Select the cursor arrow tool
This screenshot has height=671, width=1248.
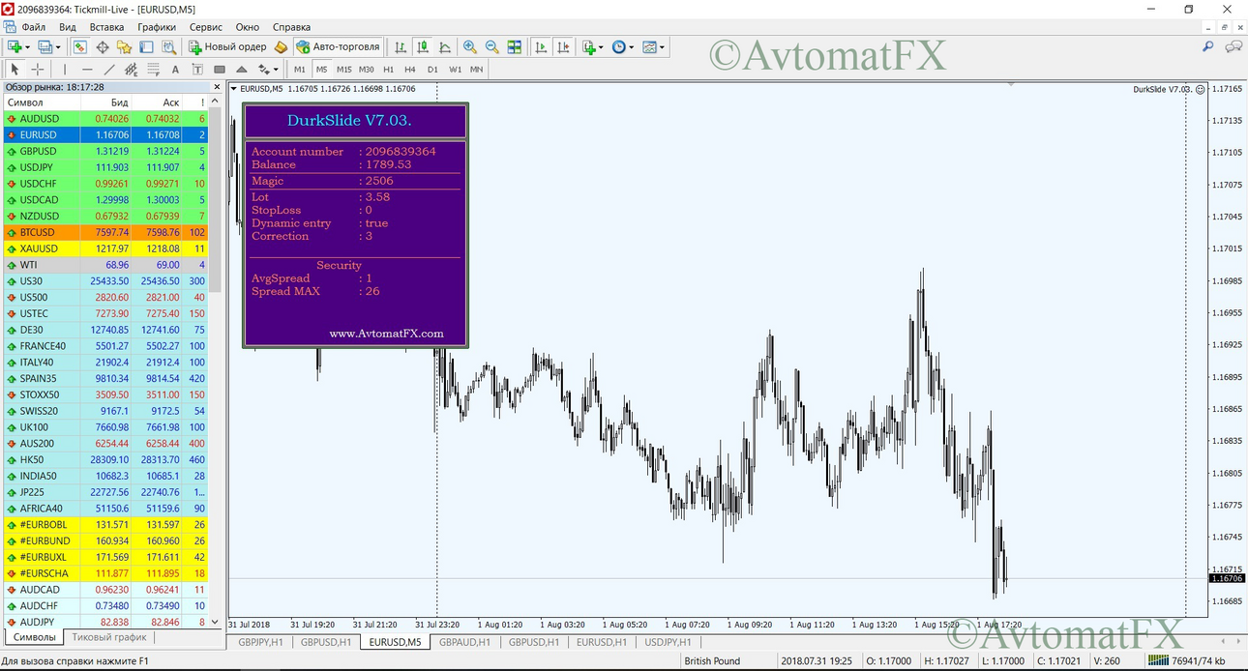(15, 69)
